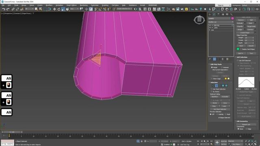Activate the Select and Move tool
The width and height of the screenshot is (260, 146).
54,9
